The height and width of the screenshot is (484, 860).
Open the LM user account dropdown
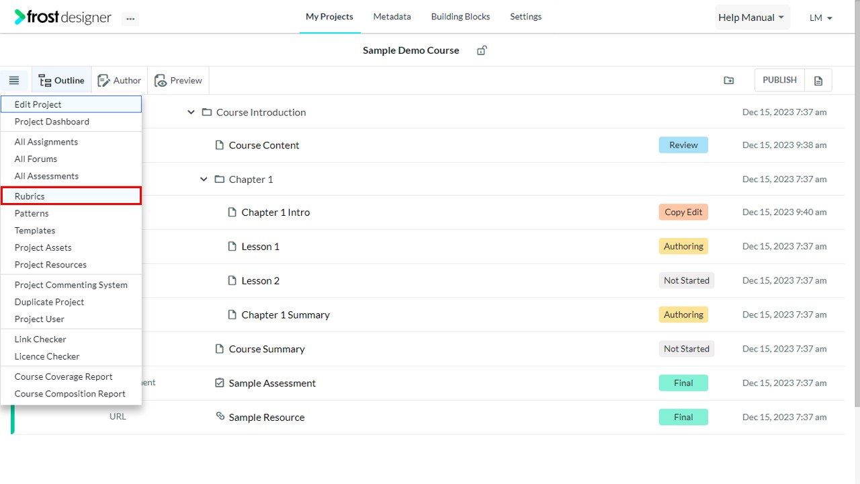[x=820, y=17]
